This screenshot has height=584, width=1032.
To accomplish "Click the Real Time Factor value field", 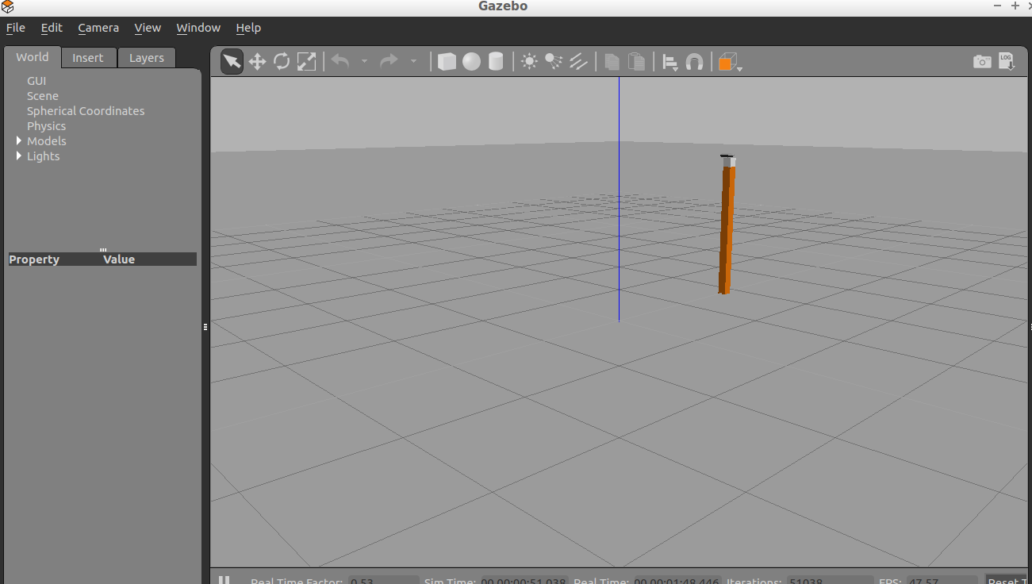I will 384,580.
